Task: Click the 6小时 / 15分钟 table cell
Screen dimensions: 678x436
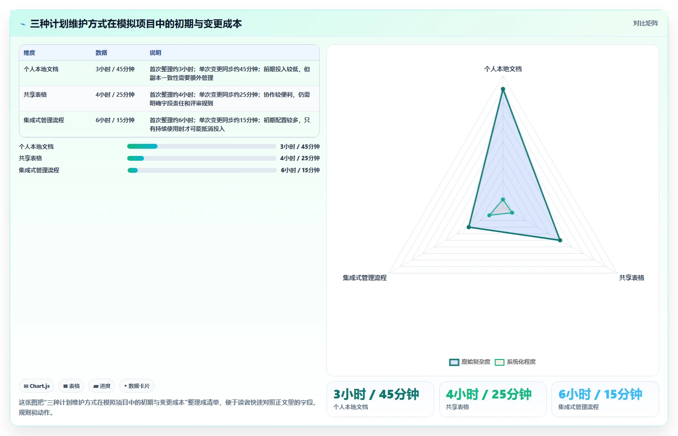Action: [x=115, y=120]
